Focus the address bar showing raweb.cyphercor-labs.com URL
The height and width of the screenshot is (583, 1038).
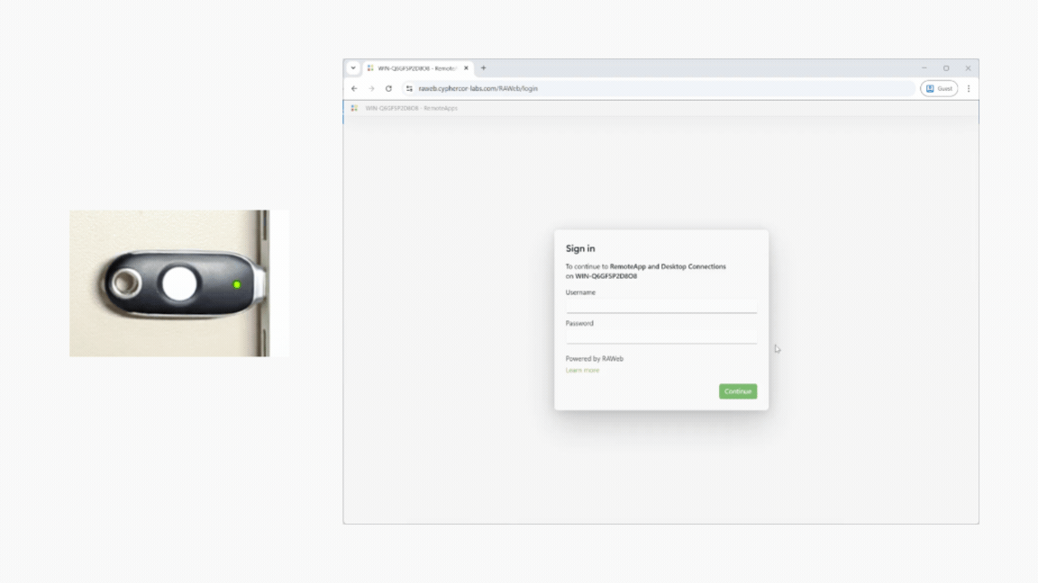click(631, 89)
